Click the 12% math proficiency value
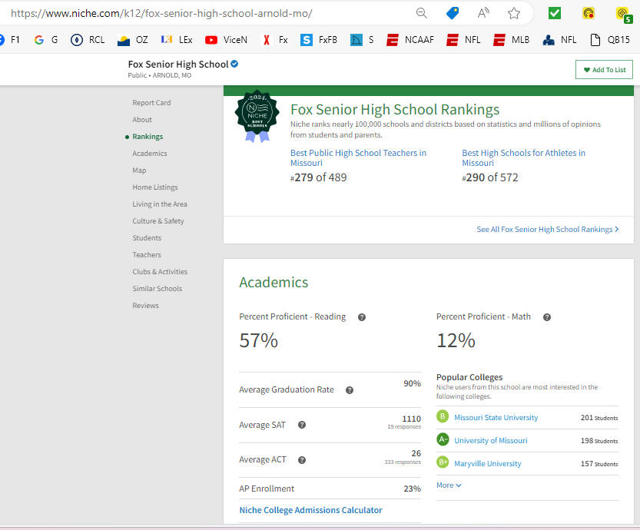 tap(456, 340)
